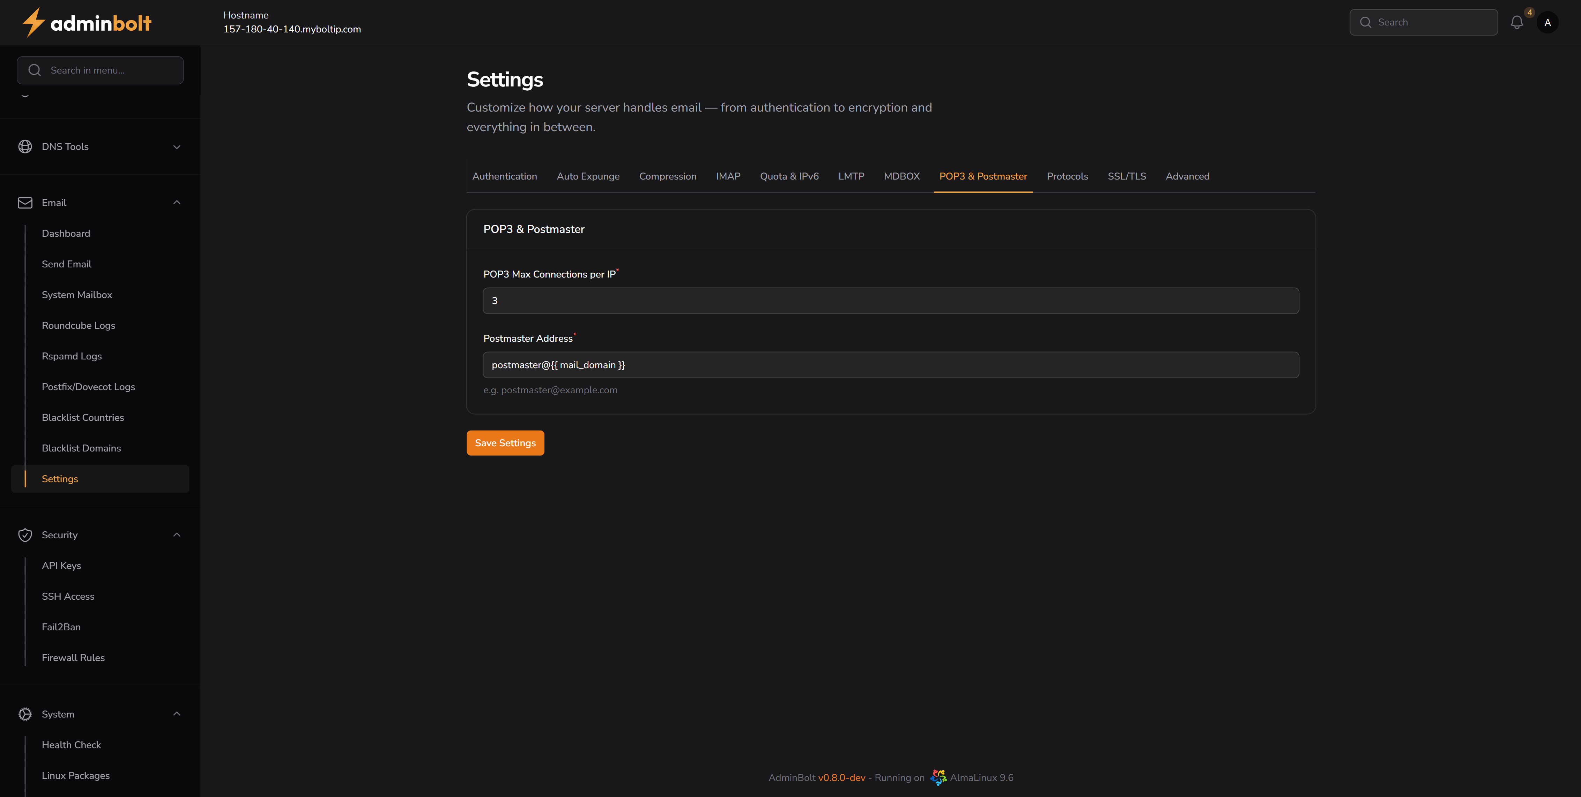Open Blacklist Countries page
This screenshot has height=797, width=1581.
tap(83, 418)
